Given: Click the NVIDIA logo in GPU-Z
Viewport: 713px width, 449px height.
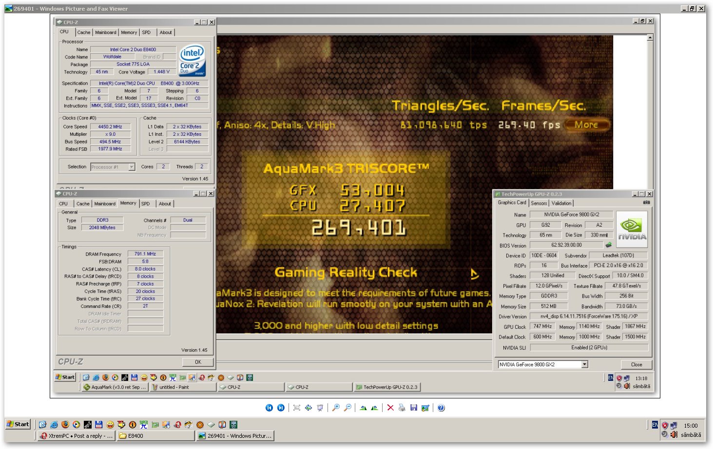Looking at the screenshot, I should 632,230.
